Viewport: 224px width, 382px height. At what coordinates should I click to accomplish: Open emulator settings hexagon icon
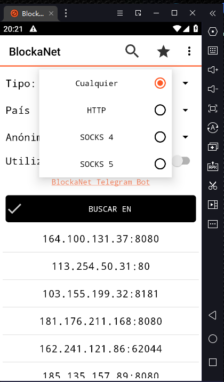click(213, 32)
